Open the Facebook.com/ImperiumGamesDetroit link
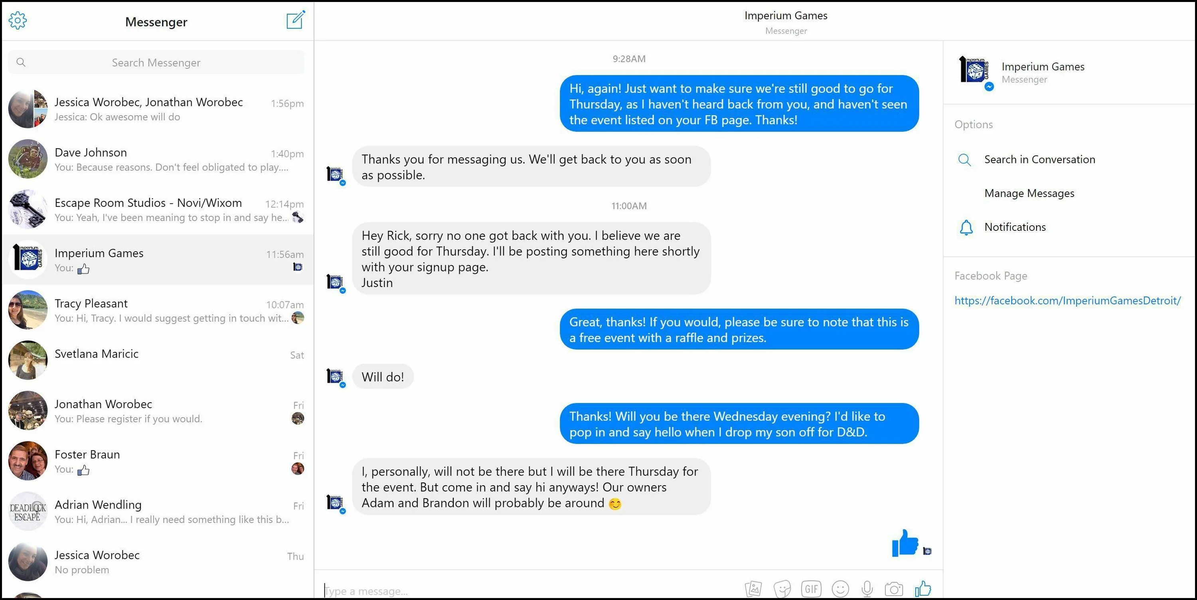Viewport: 1197px width, 600px height. pos(1067,299)
